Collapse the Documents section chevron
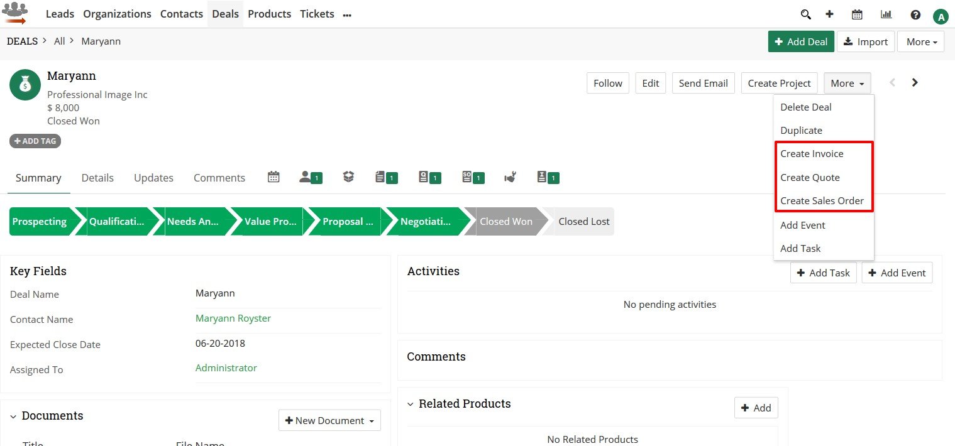The image size is (955, 446). pyautogui.click(x=13, y=416)
